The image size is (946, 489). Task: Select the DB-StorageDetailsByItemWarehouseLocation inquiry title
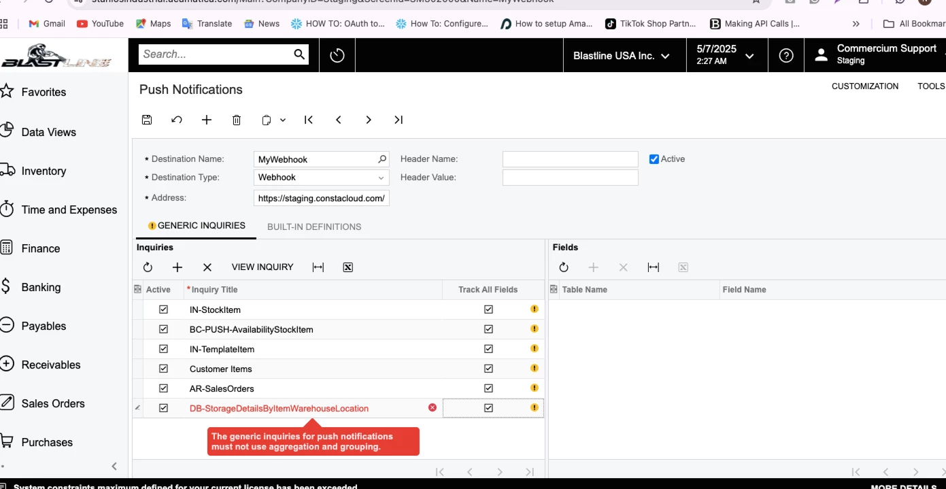pyautogui.click(x=279, y=408)
